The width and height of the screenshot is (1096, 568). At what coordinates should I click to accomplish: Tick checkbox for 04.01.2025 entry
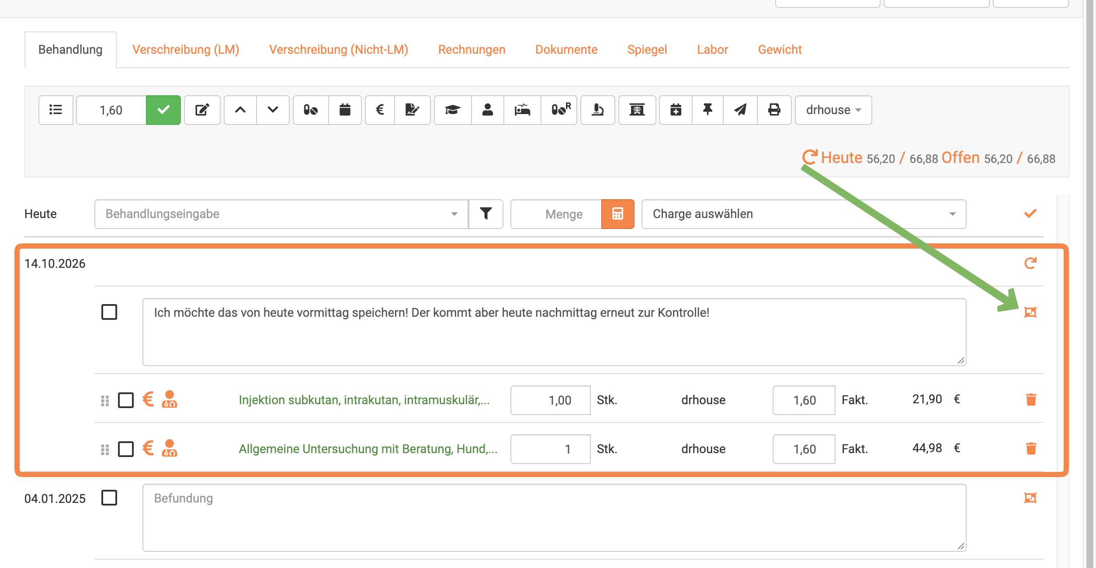coord(109,498)
